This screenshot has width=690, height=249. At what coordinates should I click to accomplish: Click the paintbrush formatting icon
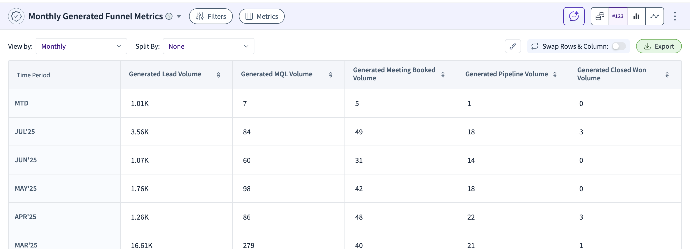pos(513,46)
